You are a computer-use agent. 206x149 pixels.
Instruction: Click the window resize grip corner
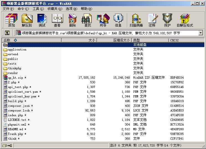pyautogui.click(x=203, y=146)
